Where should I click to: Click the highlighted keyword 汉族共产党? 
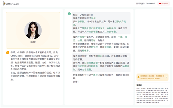click(120, 21)
